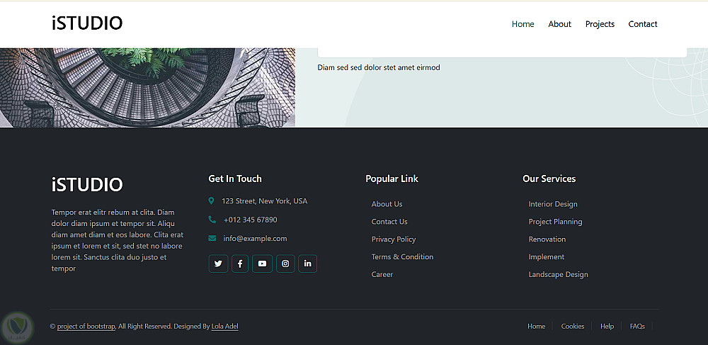This screenshot has width=708, height=345.
Task: Open the Privacy Policy link
Action: [x=393, y=239]
